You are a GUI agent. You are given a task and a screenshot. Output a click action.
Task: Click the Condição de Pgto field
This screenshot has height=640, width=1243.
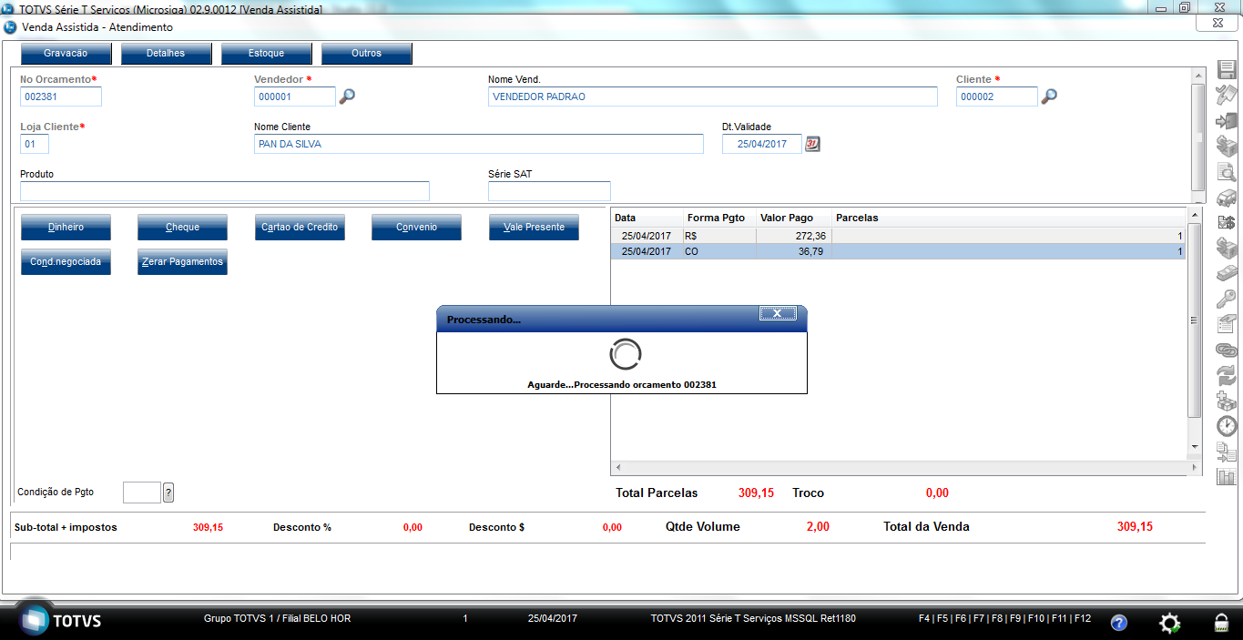[x=142, y=493]
